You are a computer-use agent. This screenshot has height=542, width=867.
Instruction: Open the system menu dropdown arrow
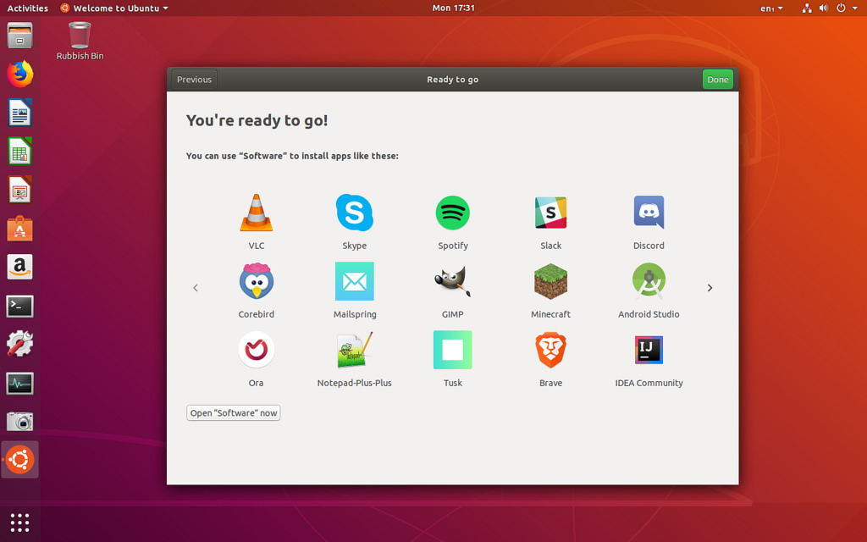click(x=855, y=8)
